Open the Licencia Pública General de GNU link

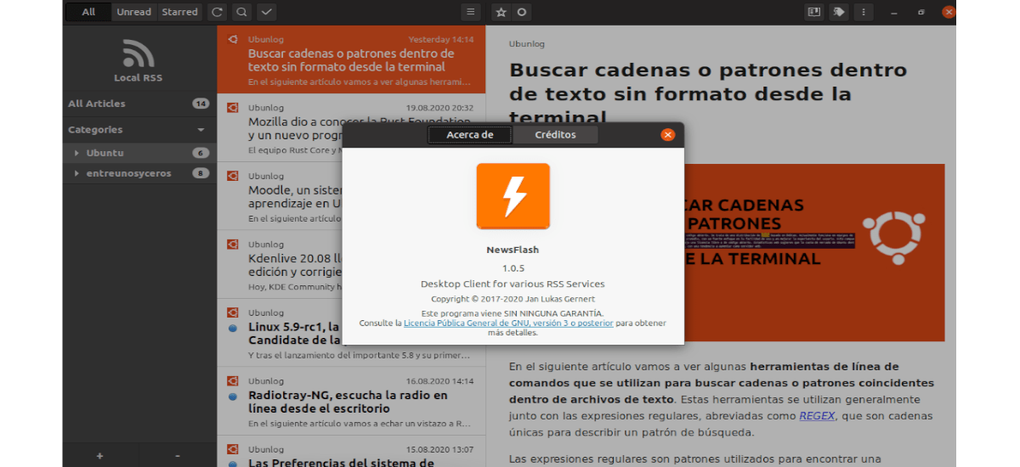coord(508,324)
